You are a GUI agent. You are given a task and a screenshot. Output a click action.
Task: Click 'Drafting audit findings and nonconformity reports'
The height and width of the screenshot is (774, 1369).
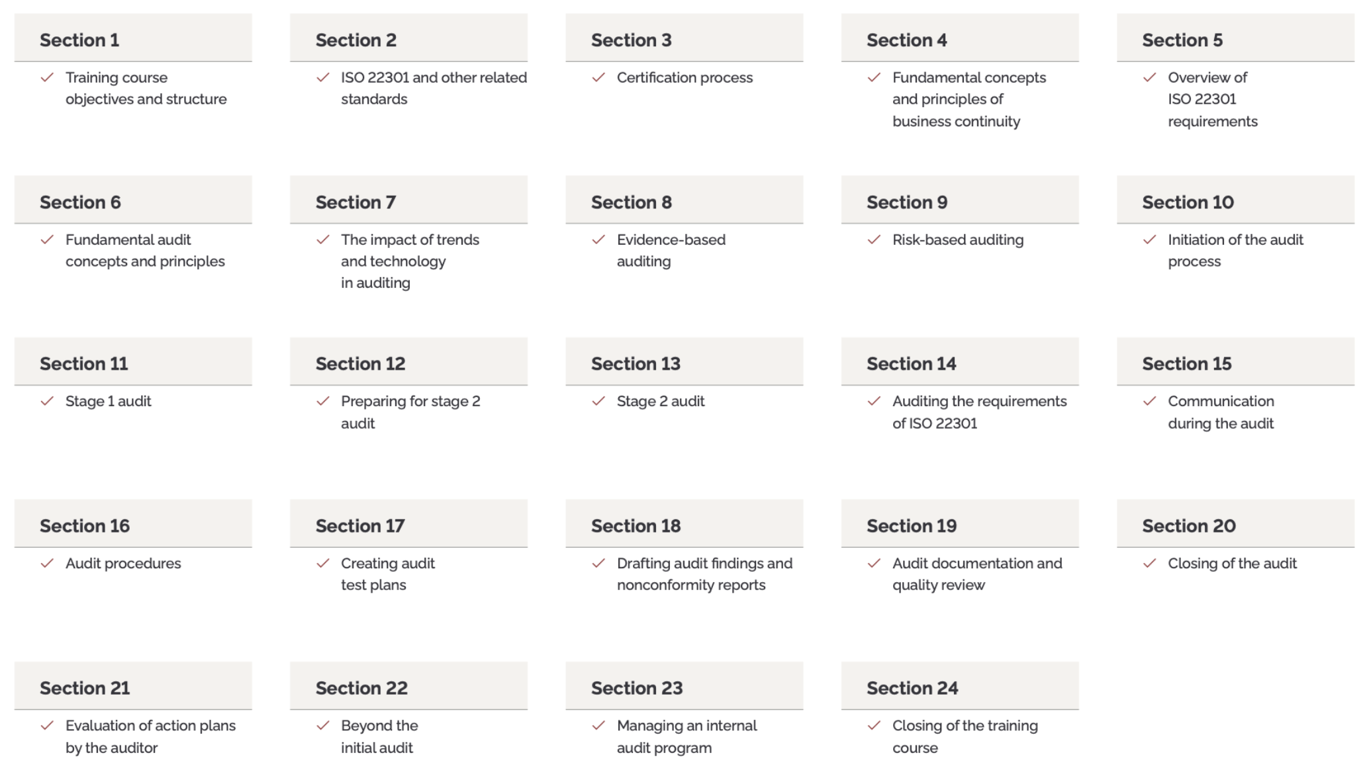pyautogui.click(x=704, y=574)
